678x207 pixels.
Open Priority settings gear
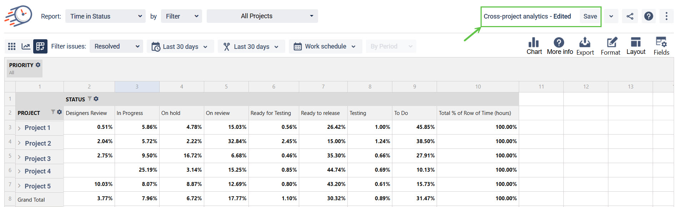tap(38, 65)
